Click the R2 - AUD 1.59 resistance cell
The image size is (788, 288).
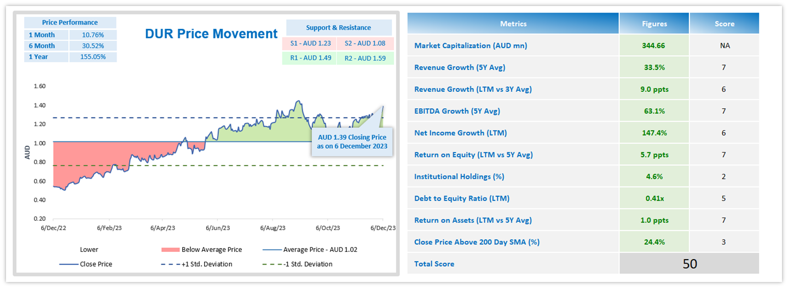(x=366, y=58)
